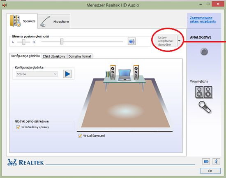
Task: Open Zaawansowane ustaw. urządzenia link
Action: (x=203, y=19)
